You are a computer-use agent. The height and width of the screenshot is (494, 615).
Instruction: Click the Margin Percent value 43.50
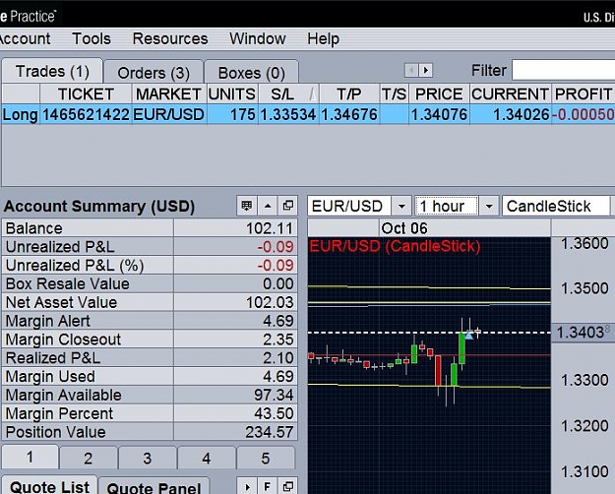(274, 413)
